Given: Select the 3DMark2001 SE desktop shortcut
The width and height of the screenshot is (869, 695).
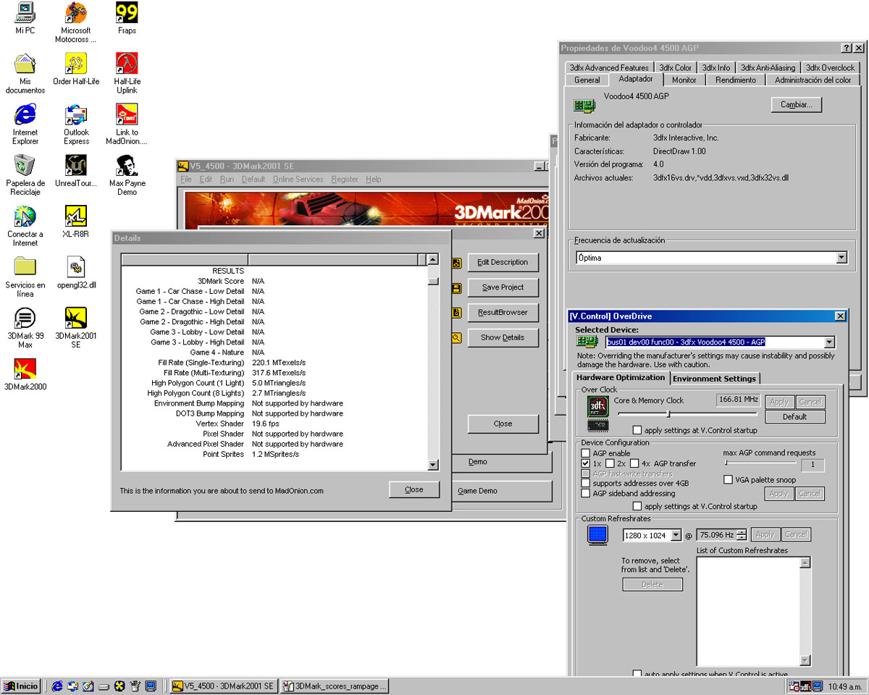Looking at the screenshot, I should pyautogui.click(x=76, y=327).
